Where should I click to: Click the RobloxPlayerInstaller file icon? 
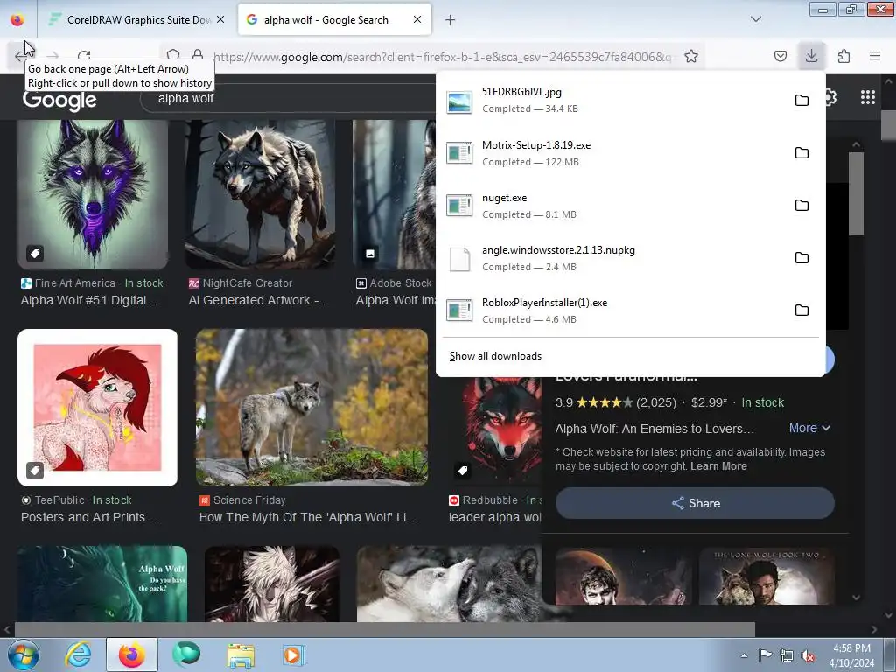pyautogui.click(x=459, y=311)
